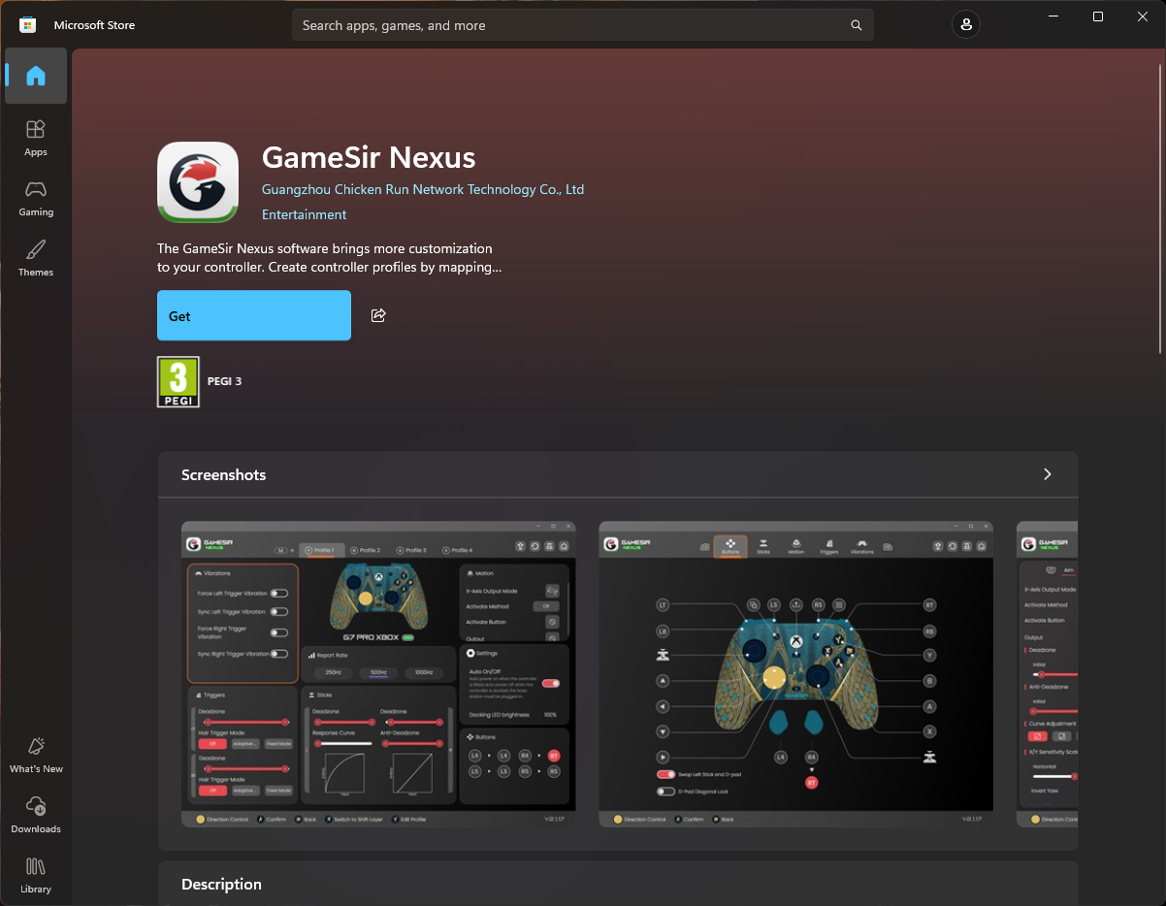The width and height of the screenshot is (1166, 906).
Task: Go to the Gaming section
Action: coord(36,198)
